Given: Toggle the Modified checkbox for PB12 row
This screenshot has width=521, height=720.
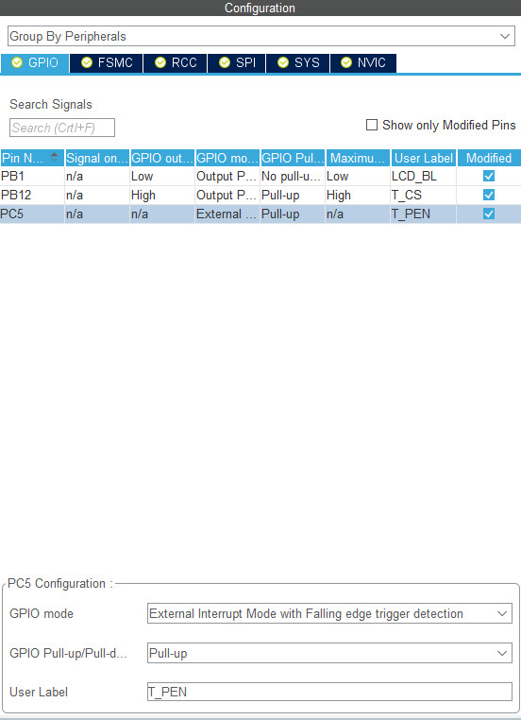Looking at the screenshot, I should [x=489, y=195].
